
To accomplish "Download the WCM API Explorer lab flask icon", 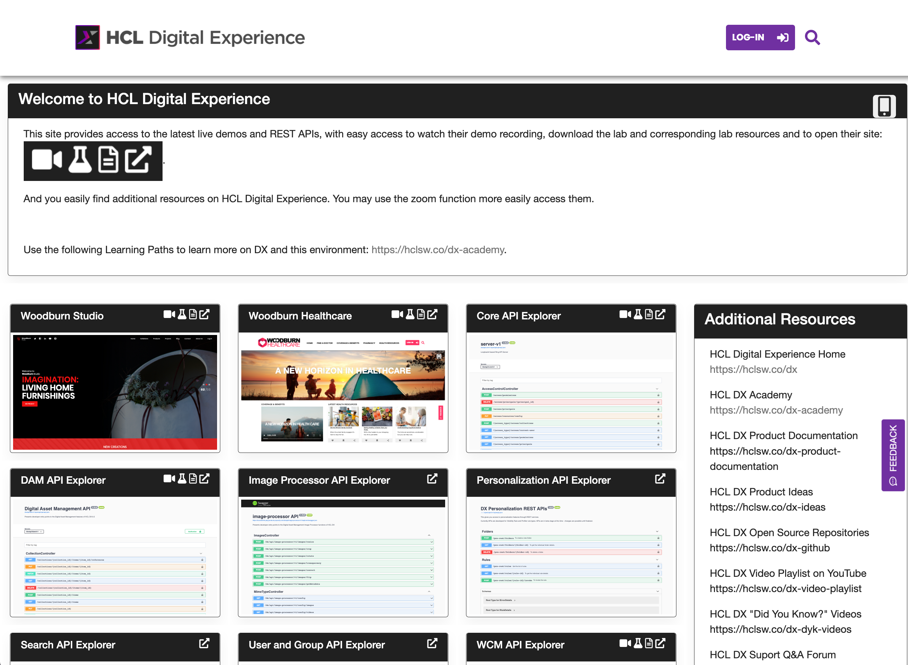I will click(638, 643).
